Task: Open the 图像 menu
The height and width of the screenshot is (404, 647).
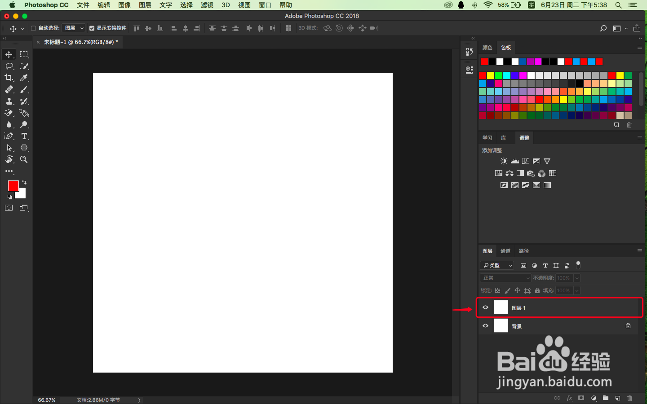Action: tap(124, 5)
